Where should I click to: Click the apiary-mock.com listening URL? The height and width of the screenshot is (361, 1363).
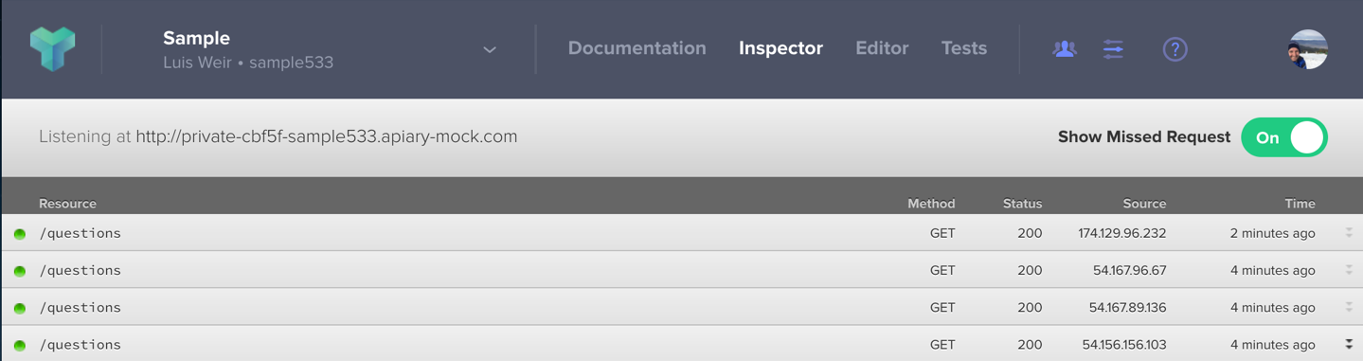coord(327,136)
